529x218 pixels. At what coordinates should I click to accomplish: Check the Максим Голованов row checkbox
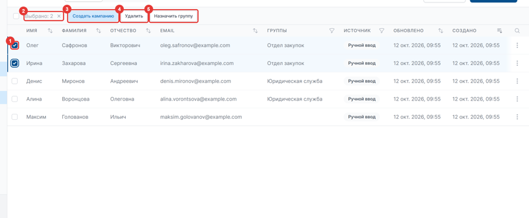click(15, 117)
